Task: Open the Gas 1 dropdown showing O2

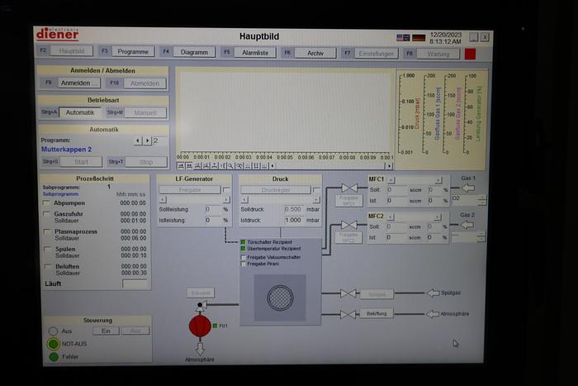Action: (467, 199)
